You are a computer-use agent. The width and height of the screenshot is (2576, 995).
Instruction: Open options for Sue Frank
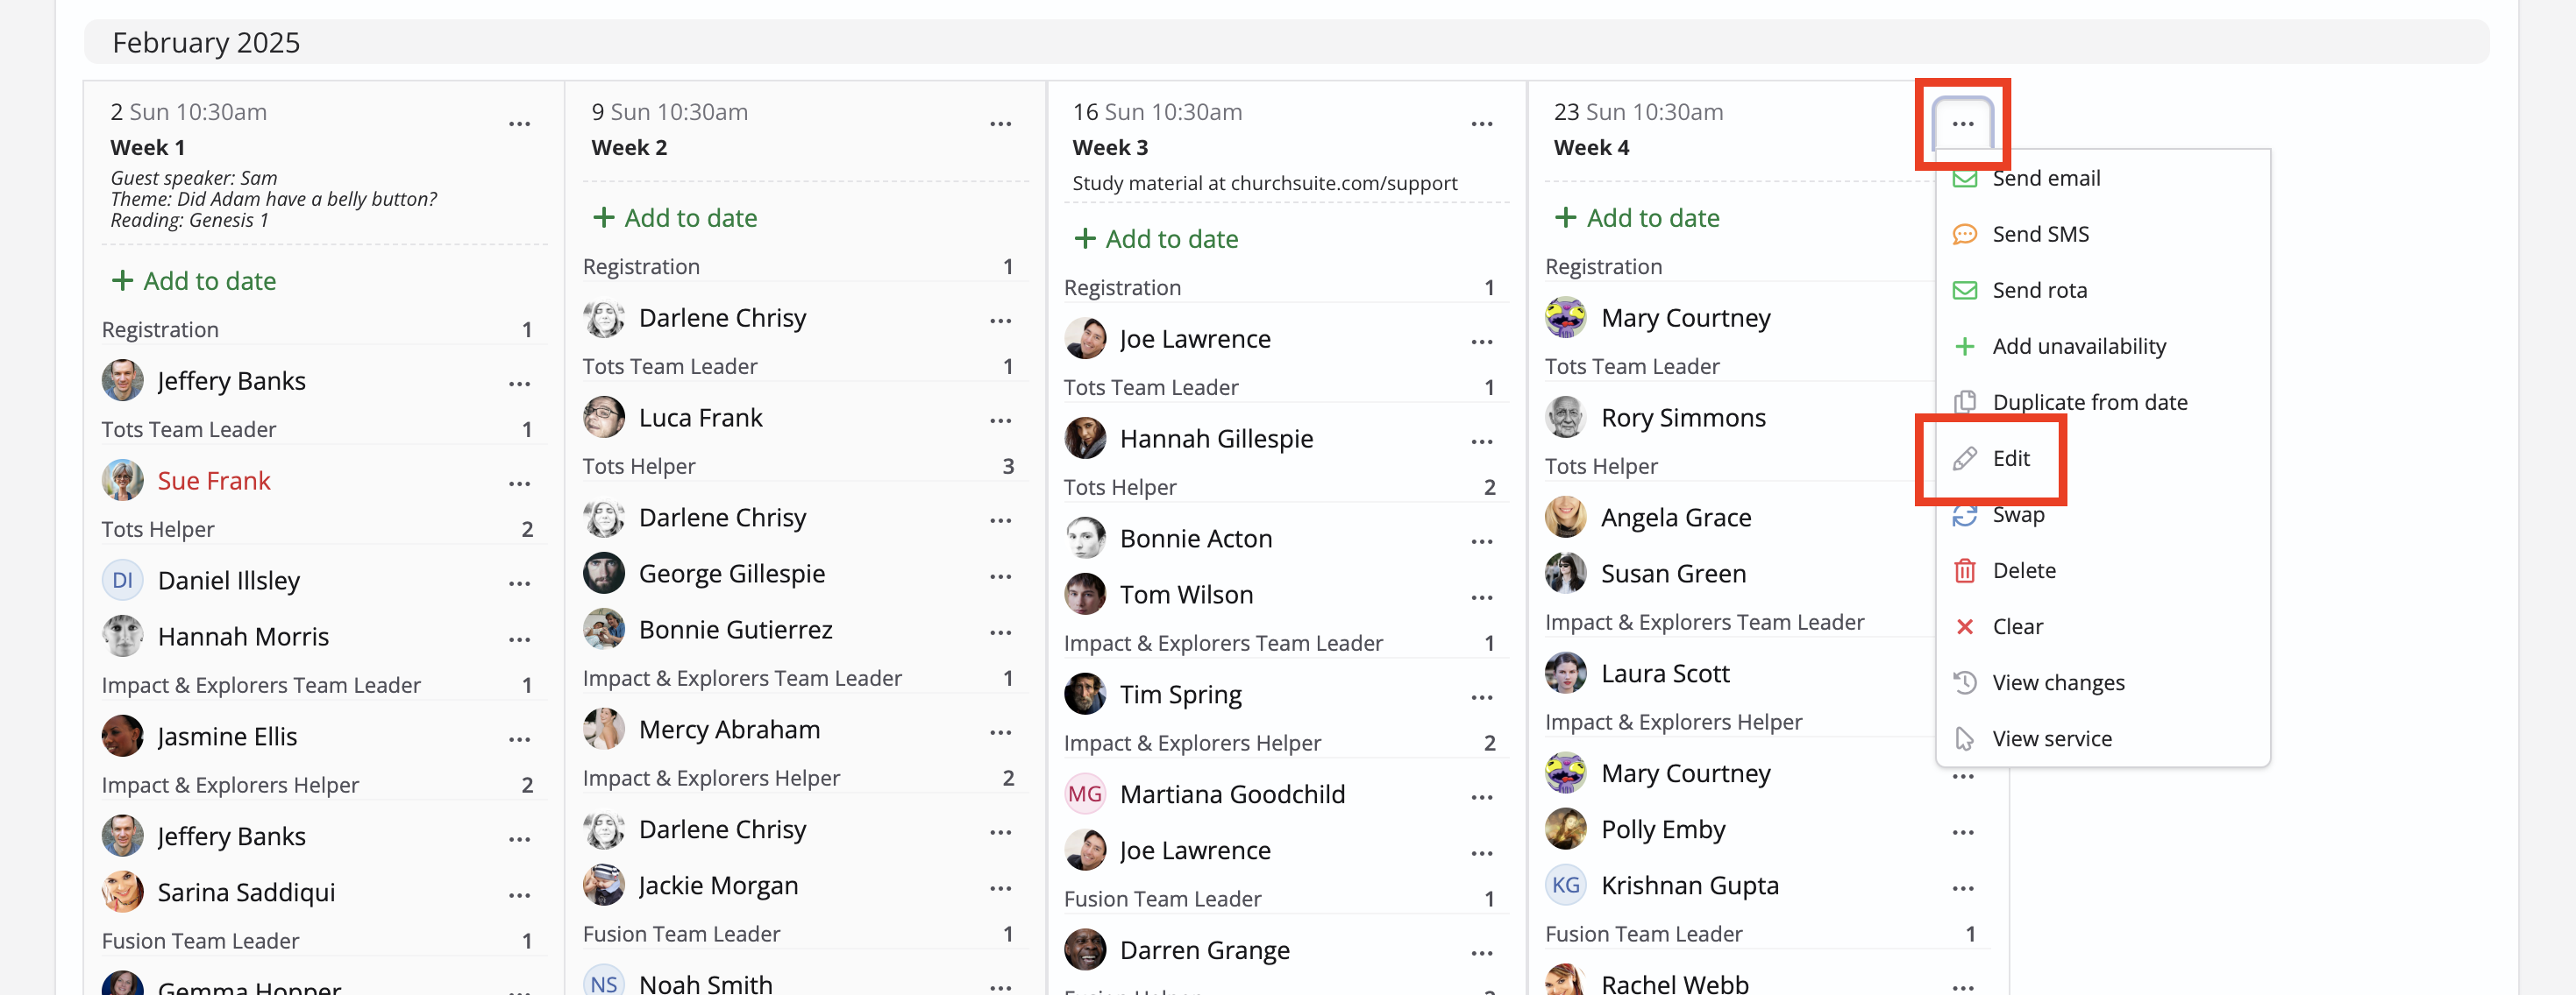[x=519, y=483]
